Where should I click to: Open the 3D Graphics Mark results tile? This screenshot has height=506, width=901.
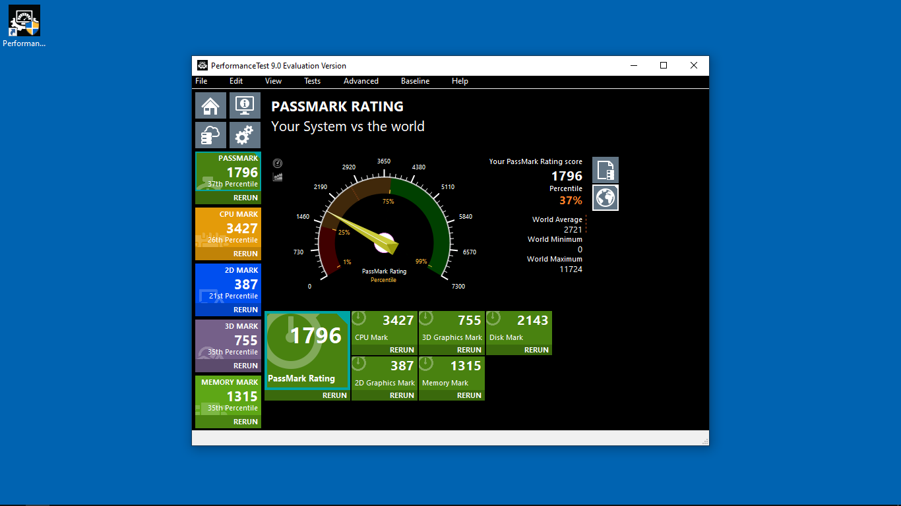(x=452, y=327)
